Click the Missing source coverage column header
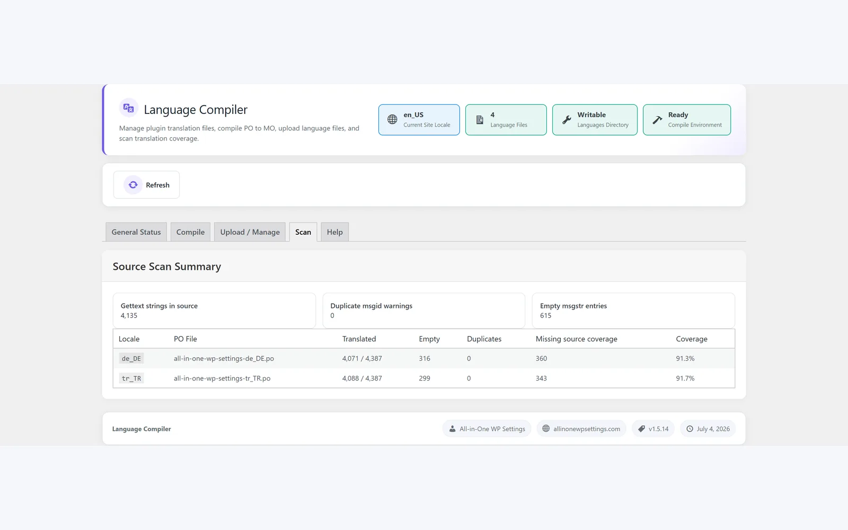Viewport: 848px width, 530px height. (x=577, y=339)
